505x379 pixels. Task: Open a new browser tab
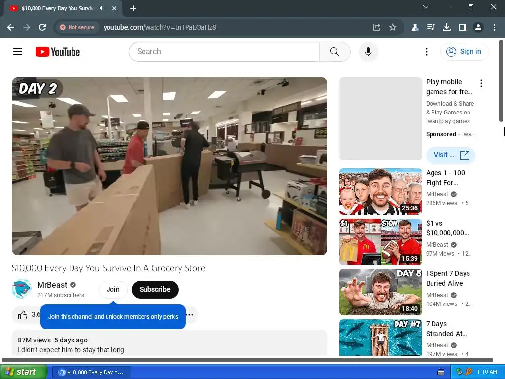133,8
